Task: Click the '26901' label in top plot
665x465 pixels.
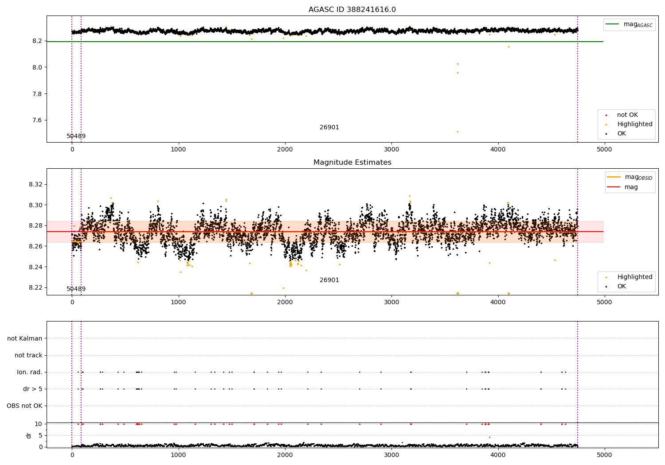Action: [329, 128]
